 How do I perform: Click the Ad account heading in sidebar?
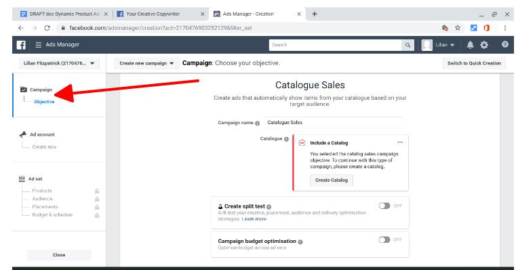coord(42,134)
